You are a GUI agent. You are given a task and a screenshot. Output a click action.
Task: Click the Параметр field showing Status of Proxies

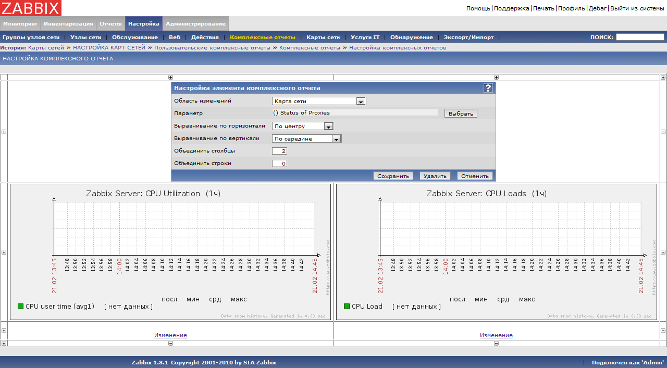[355, 113]
